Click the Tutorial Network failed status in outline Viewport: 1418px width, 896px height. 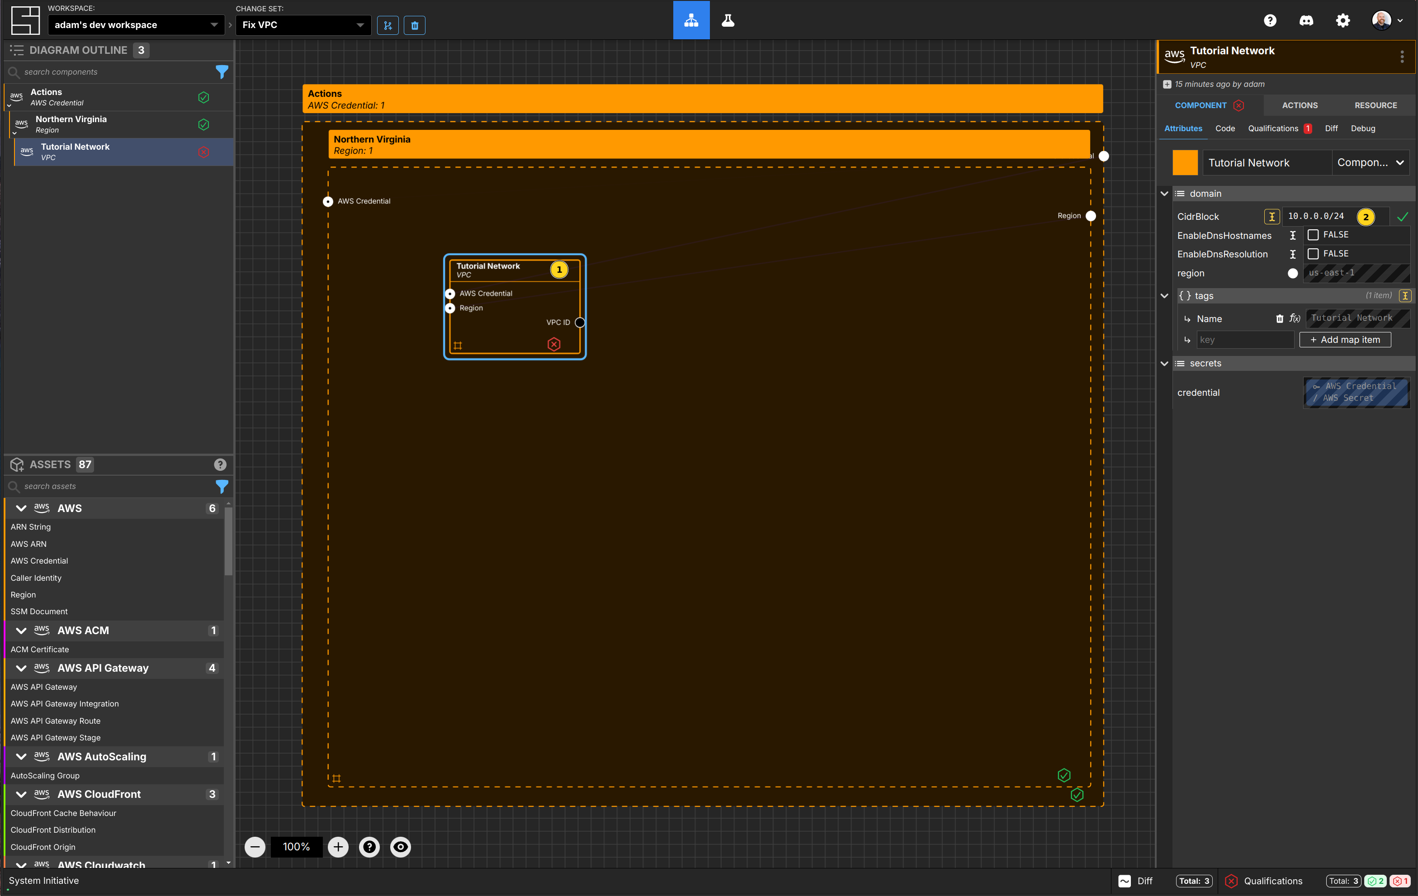tap(204, 152)
